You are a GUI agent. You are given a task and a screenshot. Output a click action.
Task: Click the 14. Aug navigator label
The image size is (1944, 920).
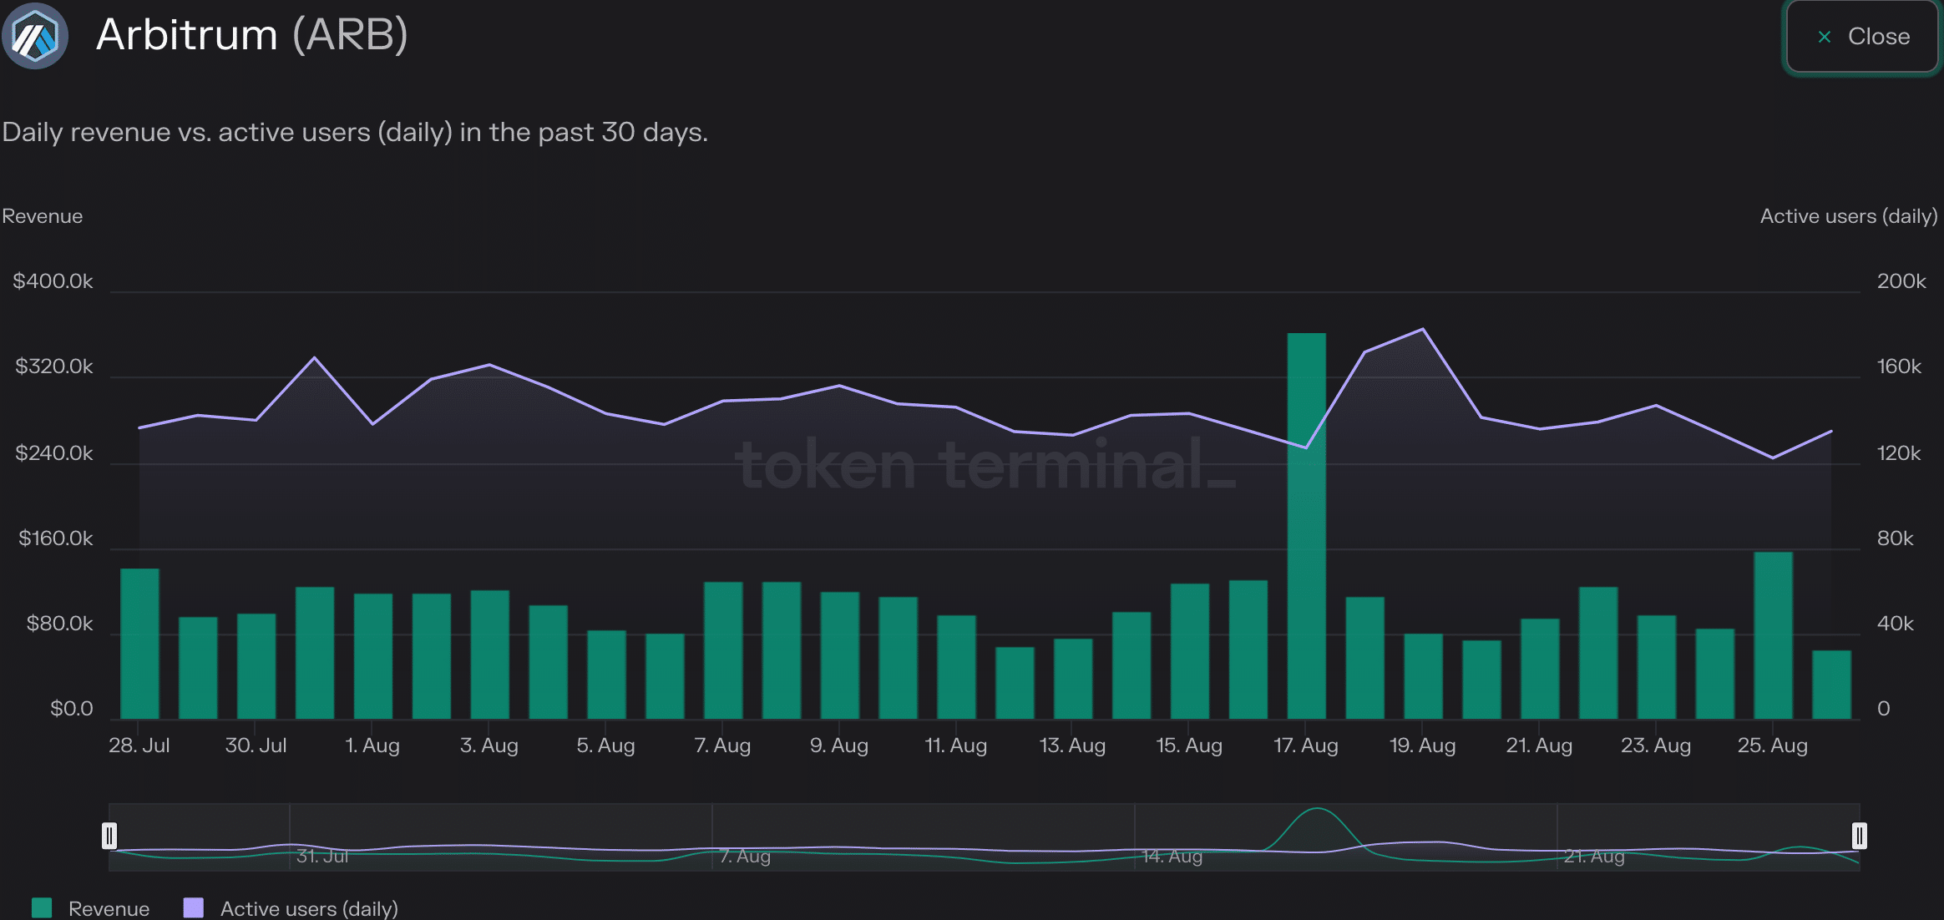coord(1172,857)
